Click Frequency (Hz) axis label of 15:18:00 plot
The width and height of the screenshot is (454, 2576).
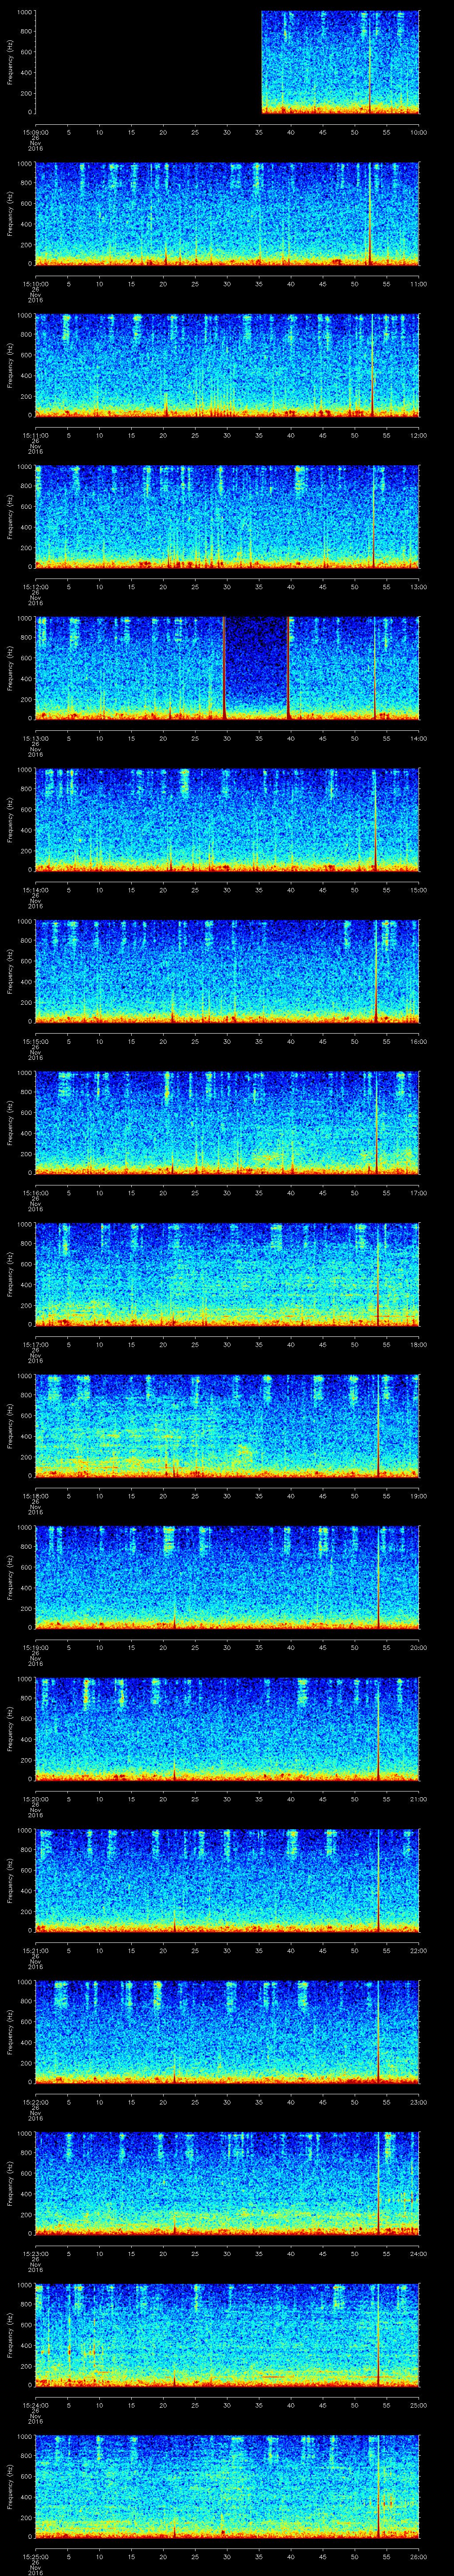[10, 1425]
